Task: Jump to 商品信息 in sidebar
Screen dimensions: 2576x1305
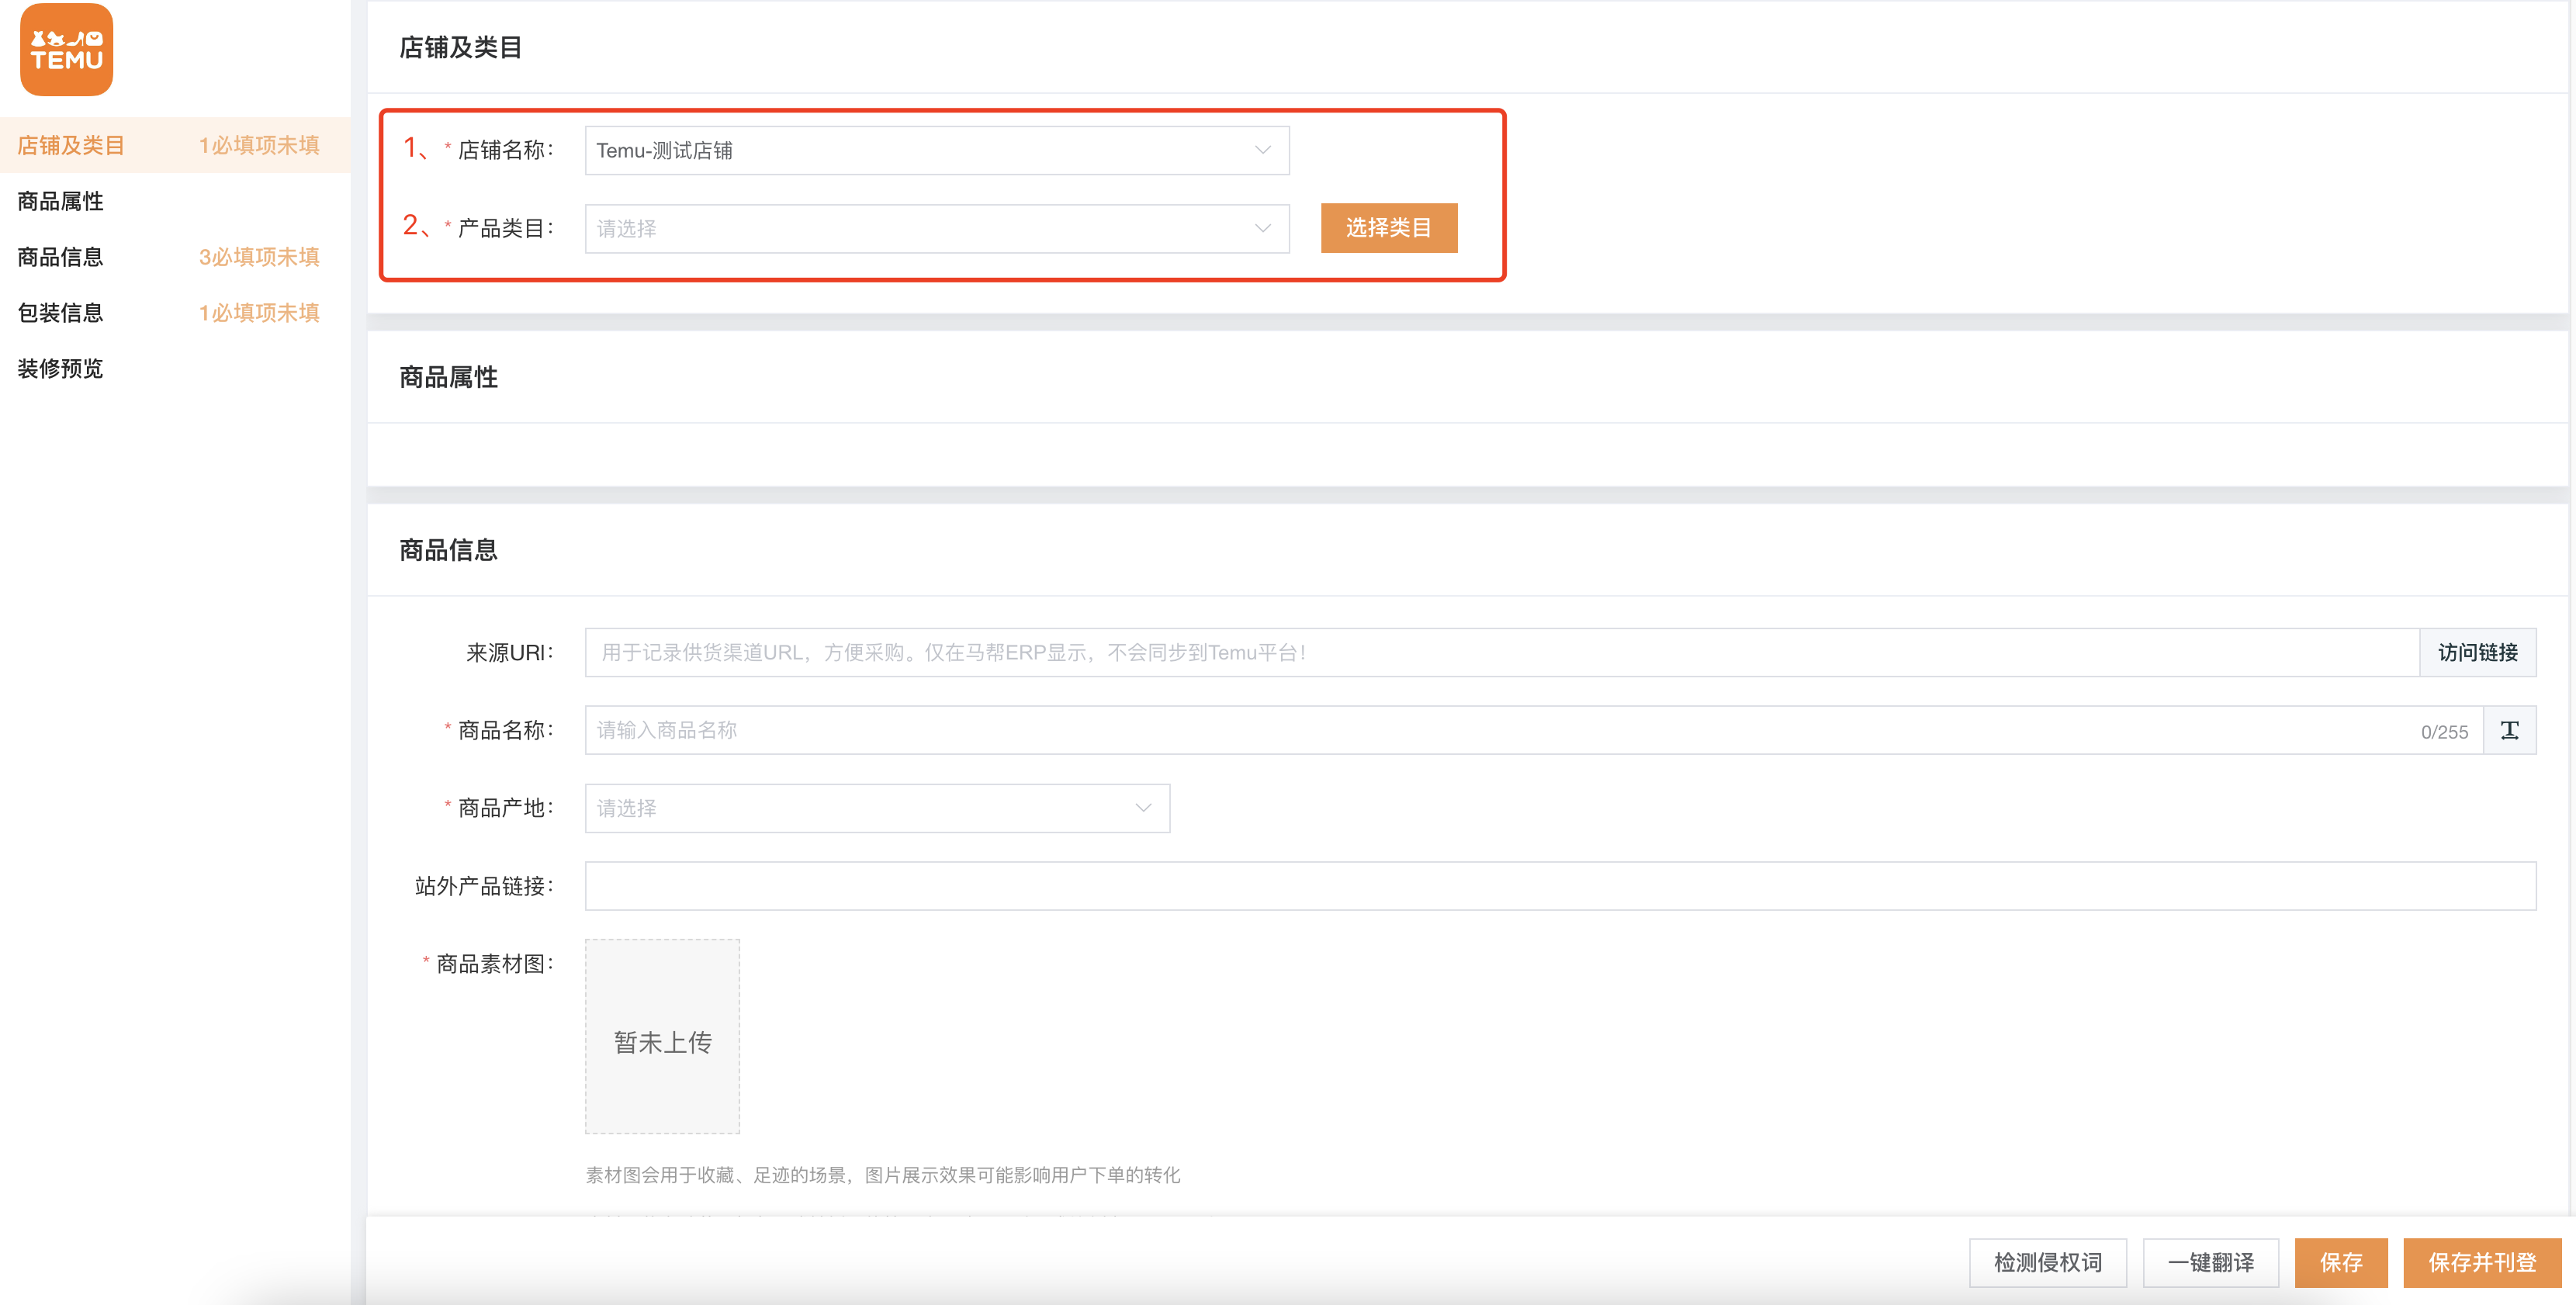Action: 61,257
